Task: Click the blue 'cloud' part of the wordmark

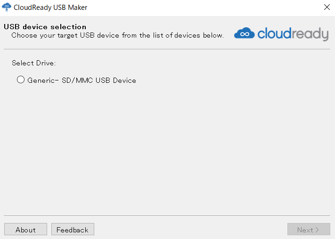Action: pyautogui.click(x=275, y=33)
